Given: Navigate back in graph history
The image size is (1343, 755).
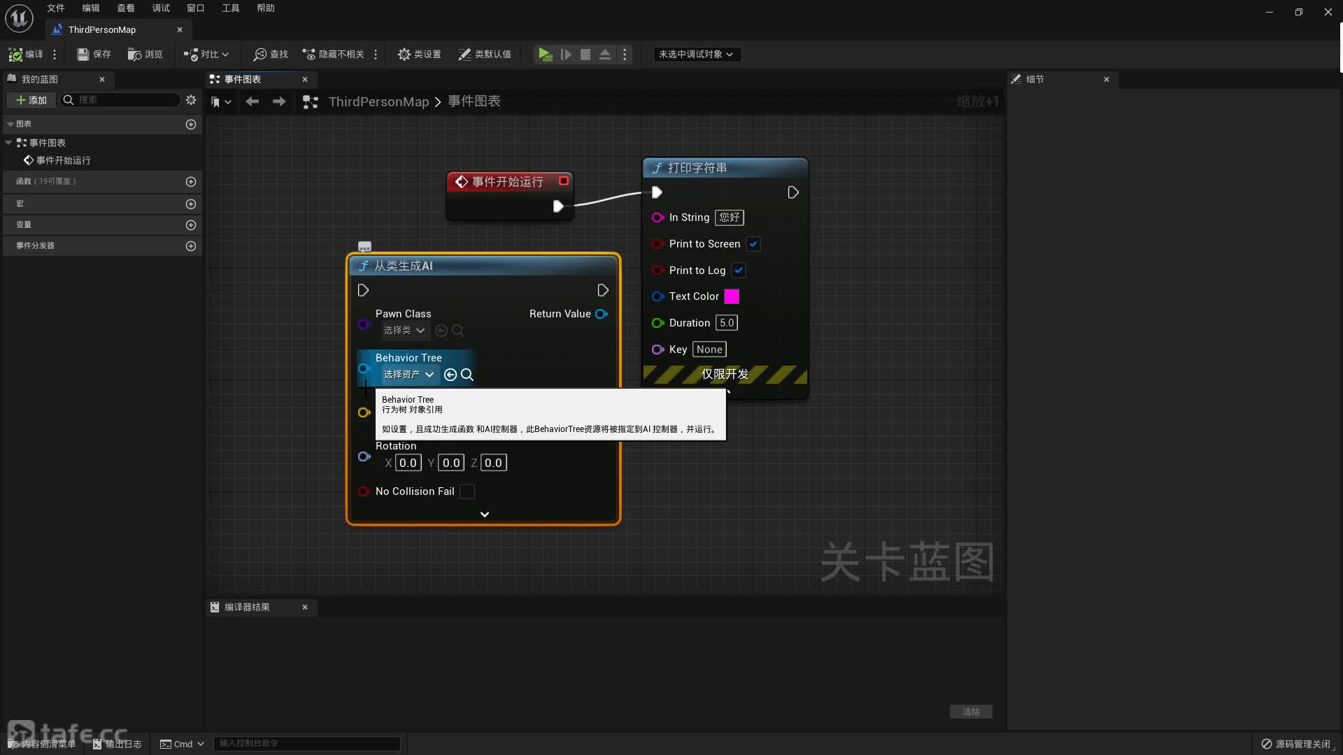Looking at the screenshot, I should (x=253, y=101).
